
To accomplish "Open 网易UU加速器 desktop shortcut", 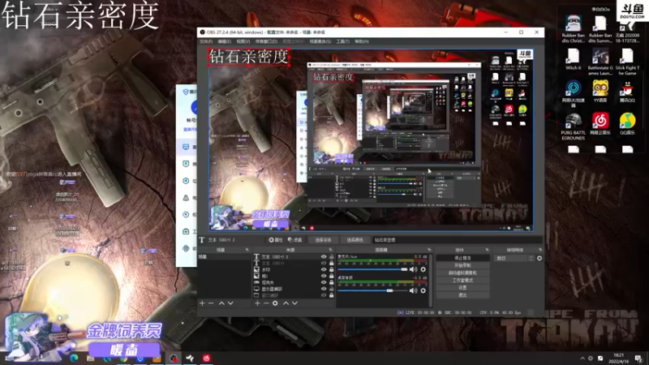I will 574,94.
